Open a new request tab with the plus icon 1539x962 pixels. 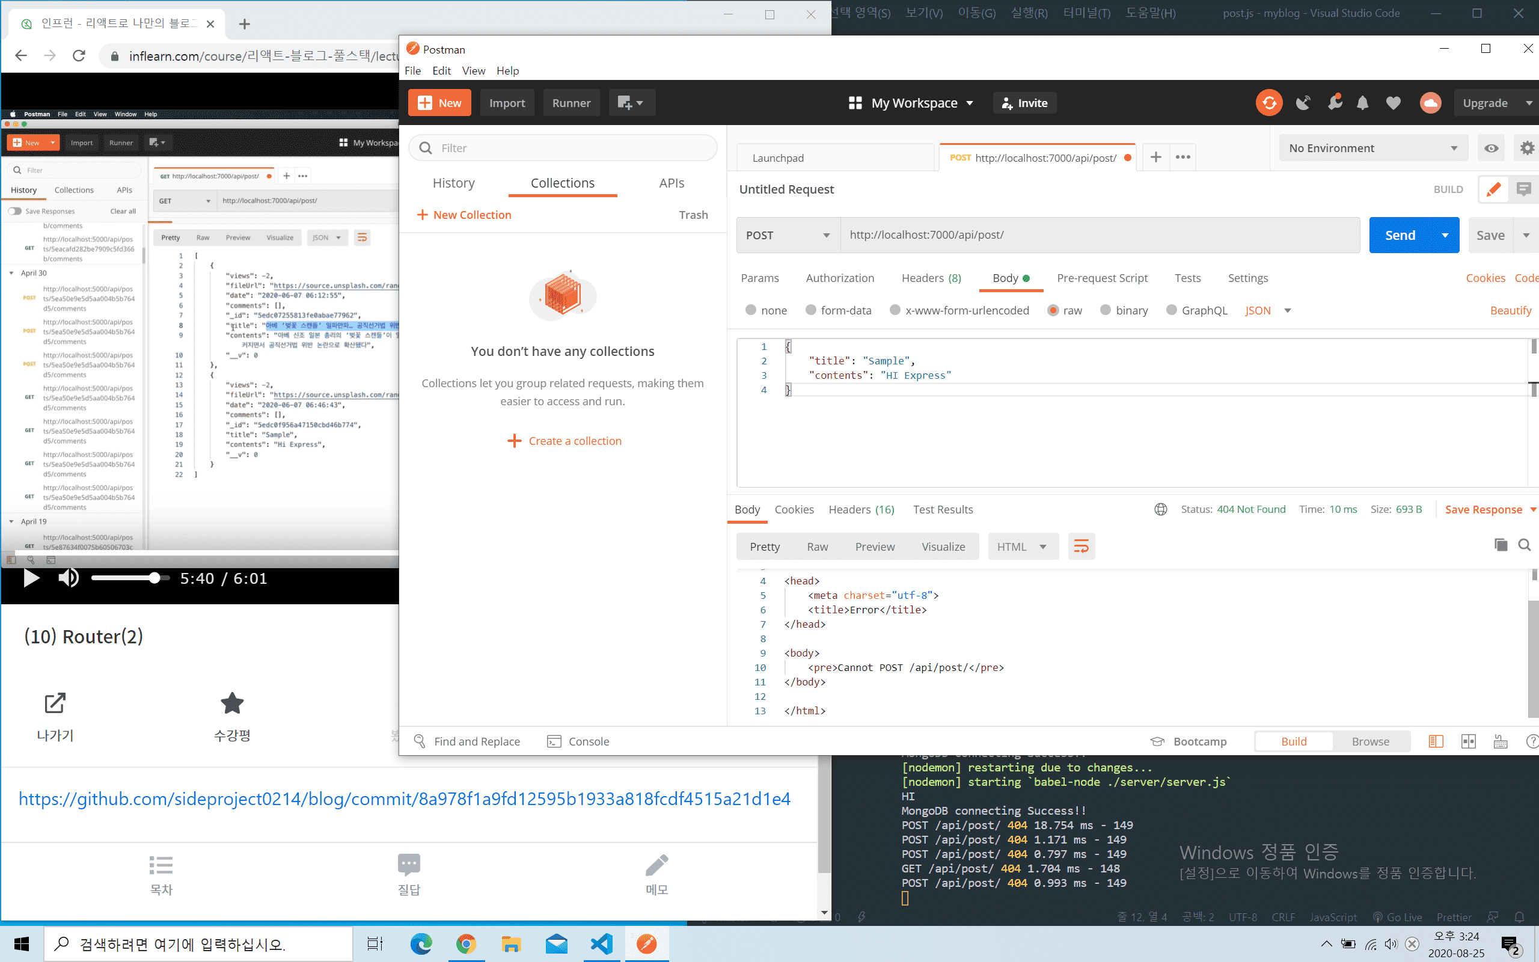pyautogui.click(x=1156, y=157)
